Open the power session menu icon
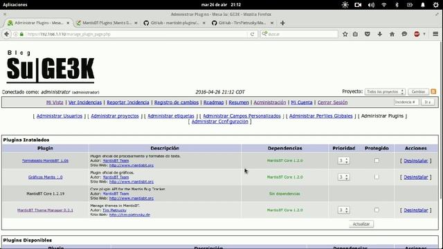 (x=435, y=5)
